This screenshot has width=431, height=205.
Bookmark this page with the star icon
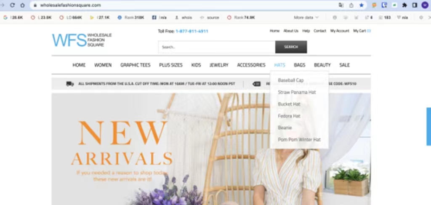click(362, 5)
